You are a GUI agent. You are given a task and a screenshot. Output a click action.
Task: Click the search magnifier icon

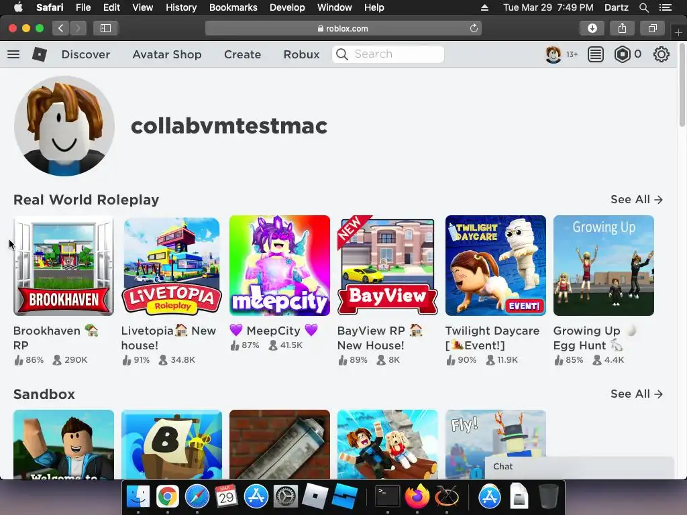pos(341,54)
